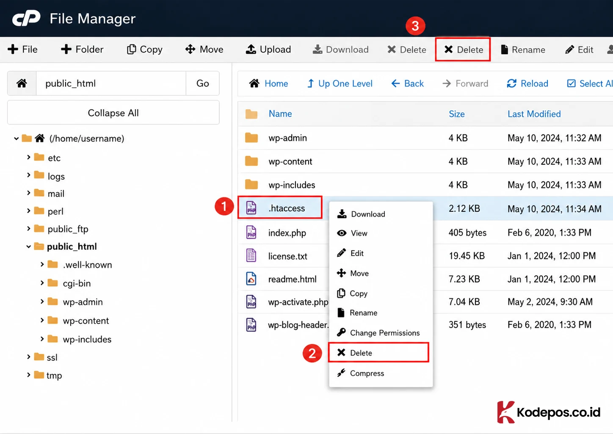613x434 pixels.
Task: Click the public_html path input field
Action: (111, 83)
